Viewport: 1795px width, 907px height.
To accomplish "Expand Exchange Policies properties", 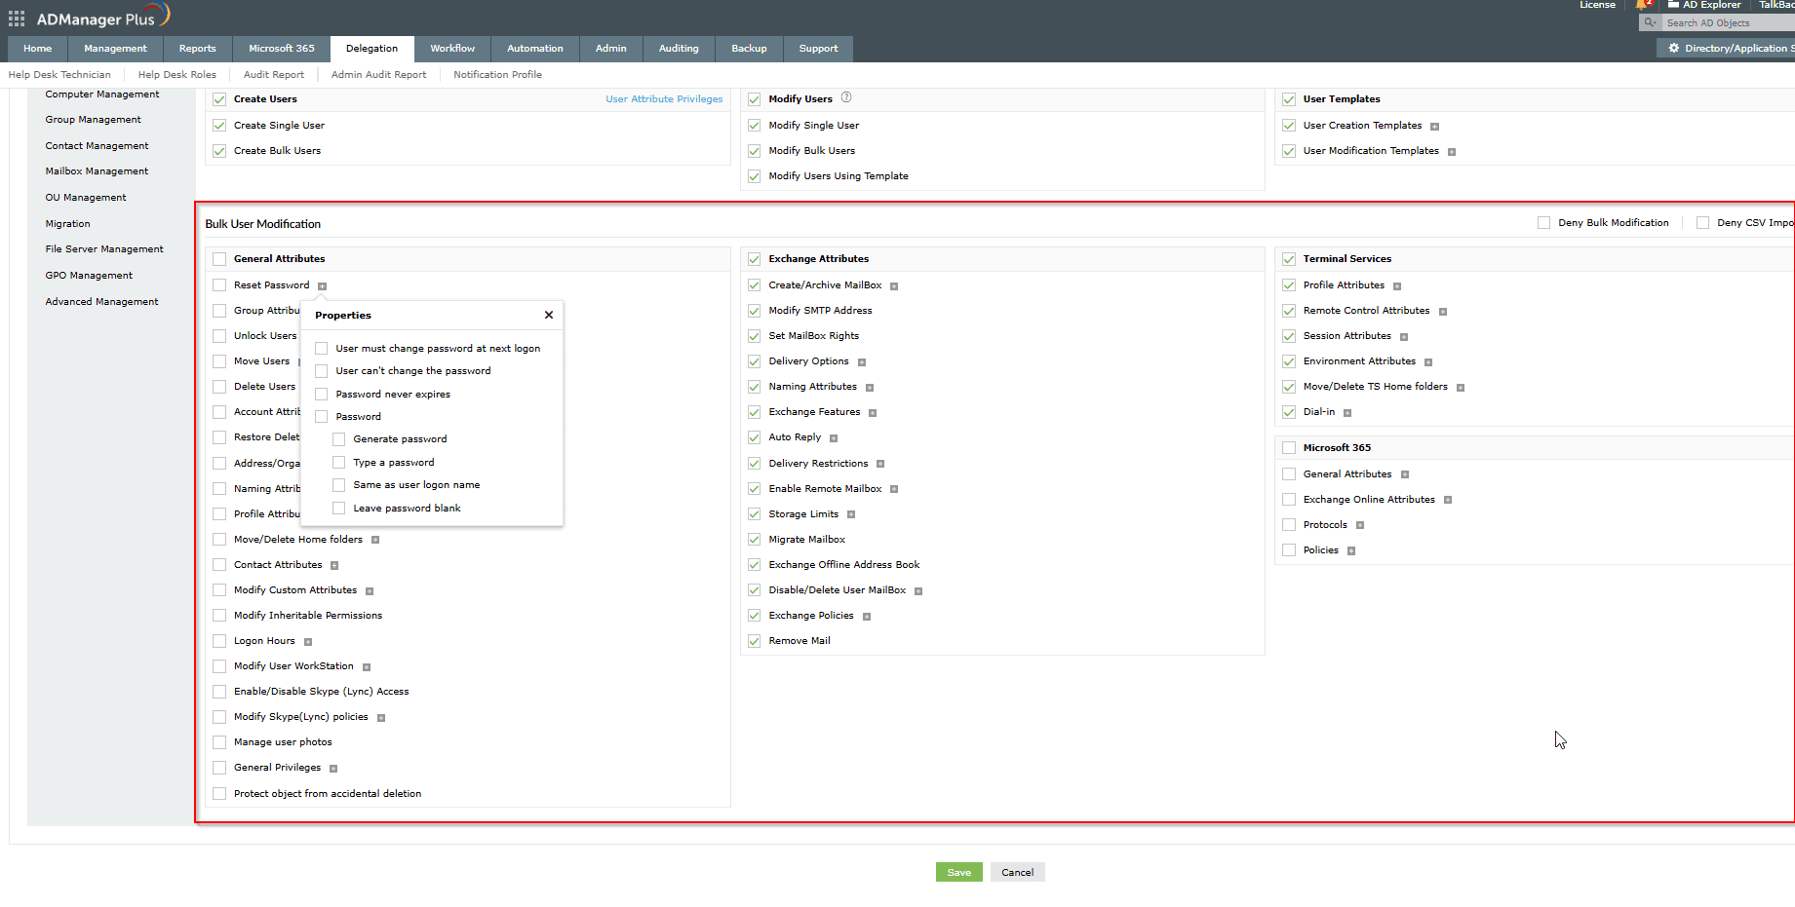I will (x=867, y=617).
